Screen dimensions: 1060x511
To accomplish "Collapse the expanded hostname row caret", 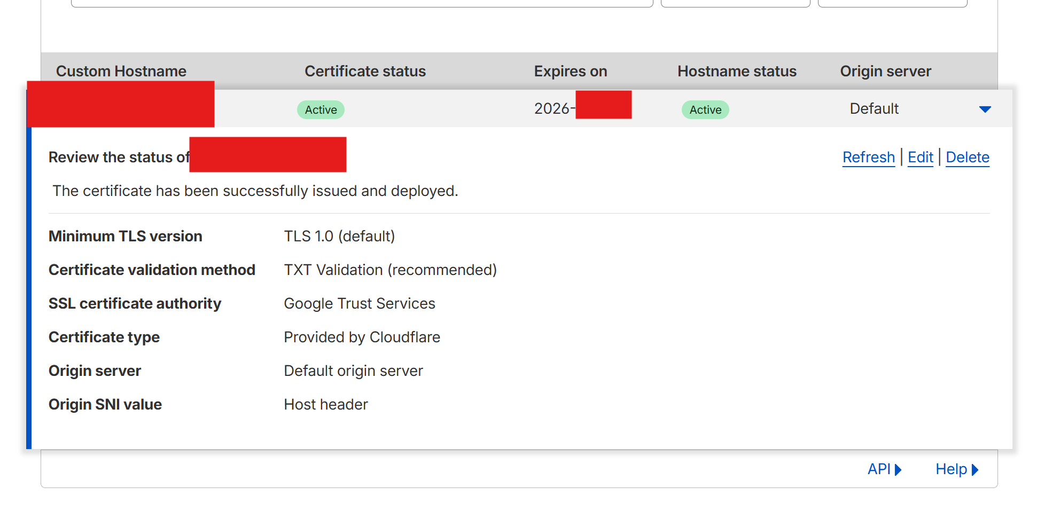I will [985, 109].
